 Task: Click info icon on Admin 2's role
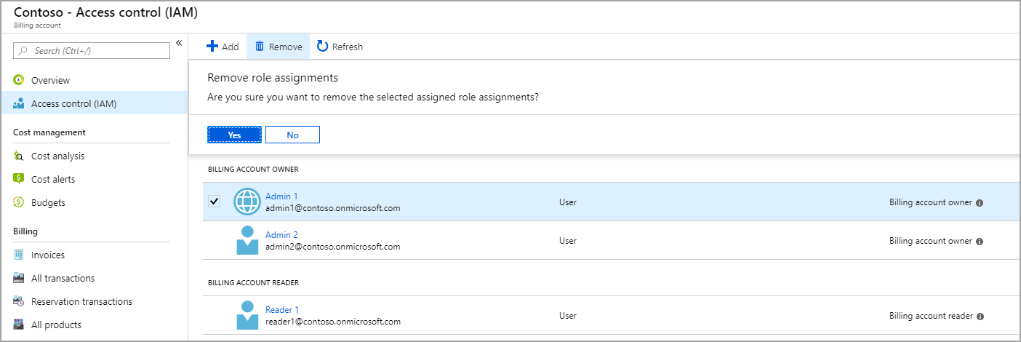pyautogui.click(x=980, y=242)
